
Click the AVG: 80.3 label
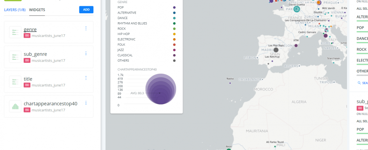point(137,93)
